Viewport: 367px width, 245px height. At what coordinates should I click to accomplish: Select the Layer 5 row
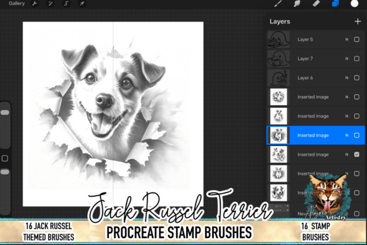[x=316, y=39]
